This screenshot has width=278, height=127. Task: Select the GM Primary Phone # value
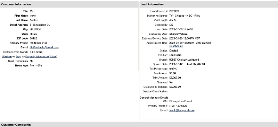click(x=178, y=106)
